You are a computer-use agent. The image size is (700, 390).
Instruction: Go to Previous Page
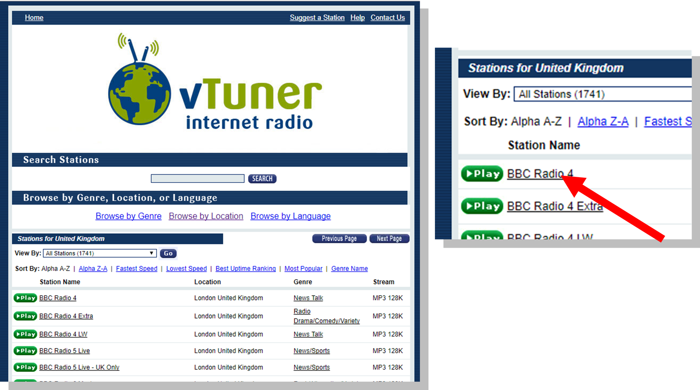339,239
